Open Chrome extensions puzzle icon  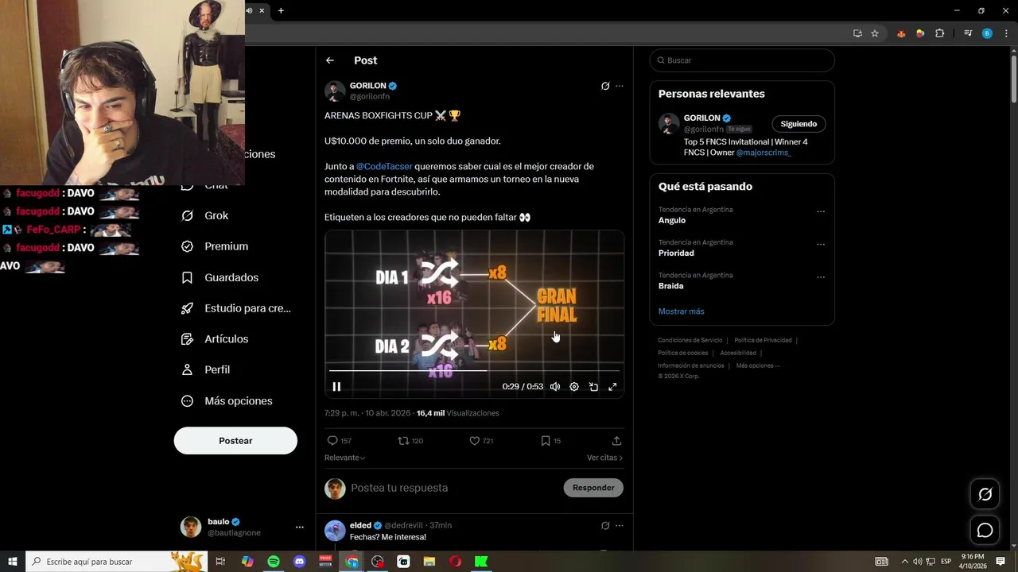[940, 33]
